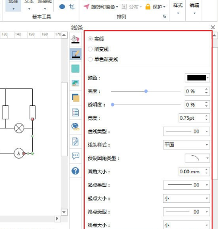This screenshot has height=229, width=218.
Task: Select the Line pen panel icon
Action: click(x=76, y=54)
